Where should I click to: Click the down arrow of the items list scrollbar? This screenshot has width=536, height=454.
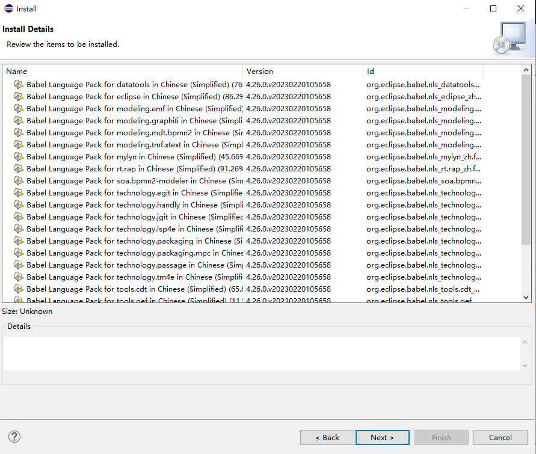click(x=526, y=298)
